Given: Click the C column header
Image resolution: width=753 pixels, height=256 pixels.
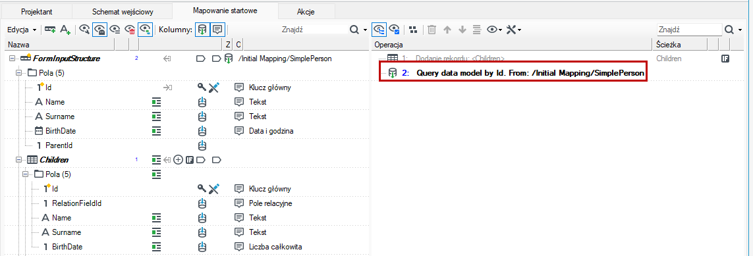Looking at the screenshot, I should click(238, 45).
